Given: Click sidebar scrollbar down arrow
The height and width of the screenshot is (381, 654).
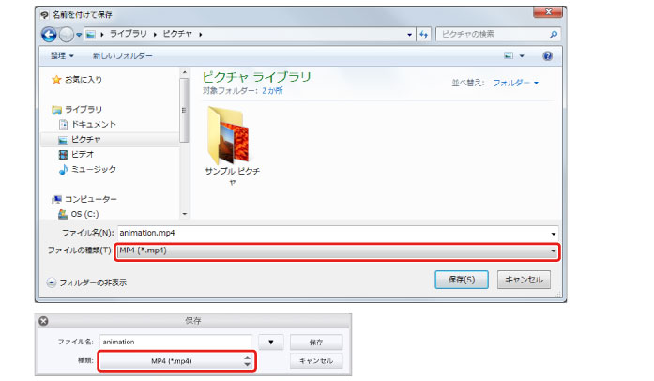Looking at the screenshot, I should 184,214.
